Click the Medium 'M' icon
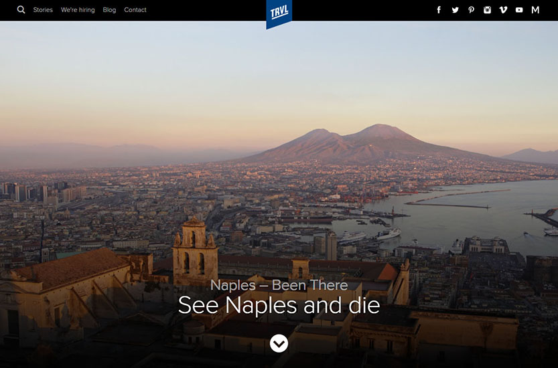 (x=535, y=10)
